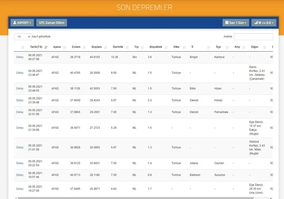Image resolution: width=284 pixels, height=199 pixels.
Task: Click the UTC Zaman Dilimi button
Action: 52,22
